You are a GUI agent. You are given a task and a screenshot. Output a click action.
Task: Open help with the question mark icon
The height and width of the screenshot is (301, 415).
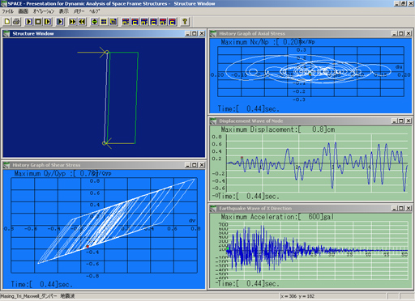[185, 22]
